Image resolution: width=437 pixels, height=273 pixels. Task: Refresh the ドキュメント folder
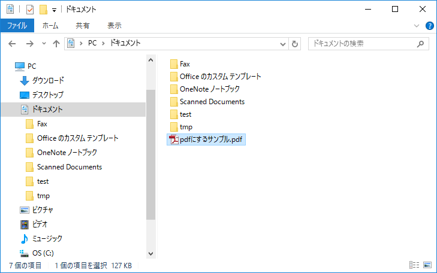click(294, 44)
